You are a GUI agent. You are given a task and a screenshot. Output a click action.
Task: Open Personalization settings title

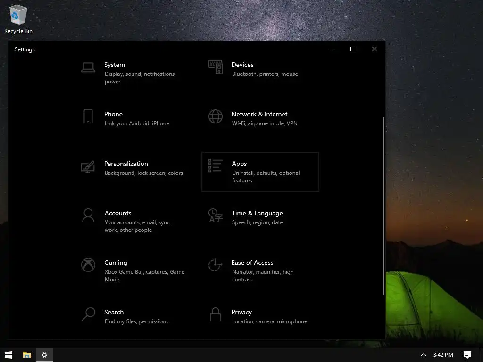pyautogui.click(x=126, y=164)
